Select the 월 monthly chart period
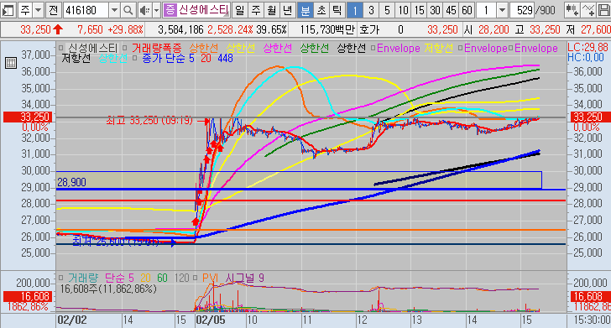Viewport: 611px width, 328px height. point(272,10)
